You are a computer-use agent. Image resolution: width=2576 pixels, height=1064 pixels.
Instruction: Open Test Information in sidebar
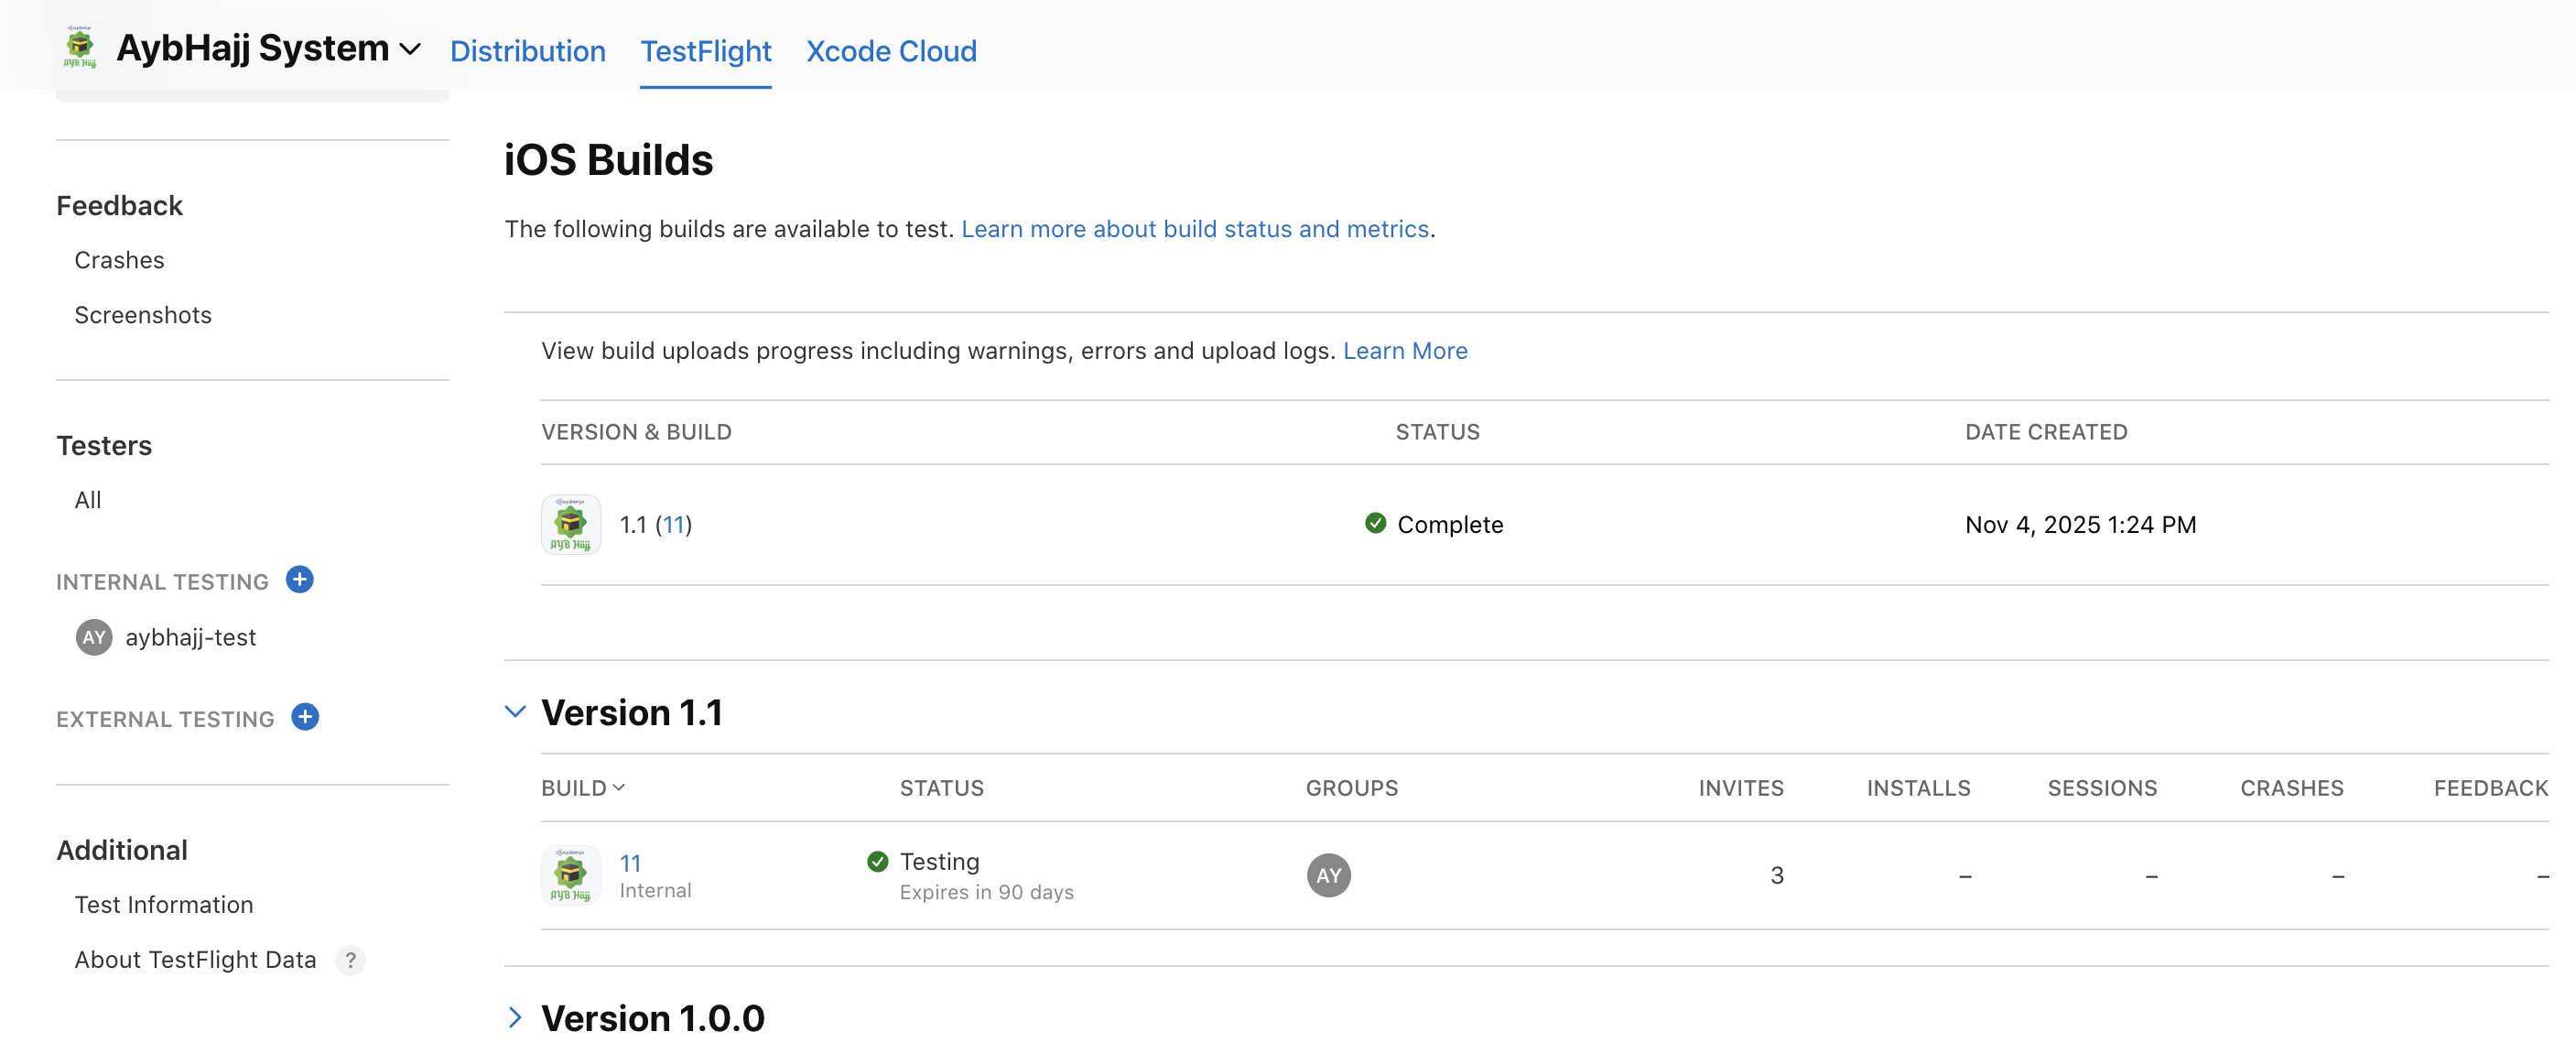click(164, 905)
